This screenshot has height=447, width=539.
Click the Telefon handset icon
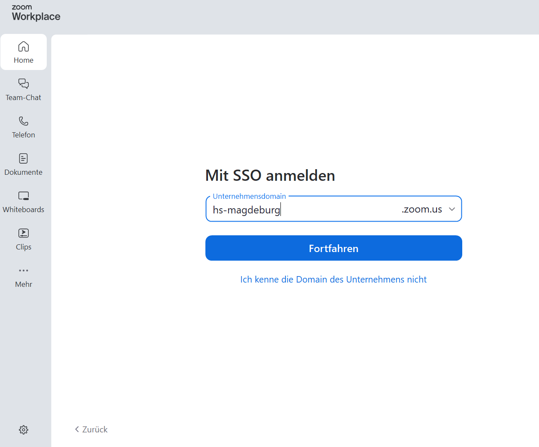(x=24, y=121)
